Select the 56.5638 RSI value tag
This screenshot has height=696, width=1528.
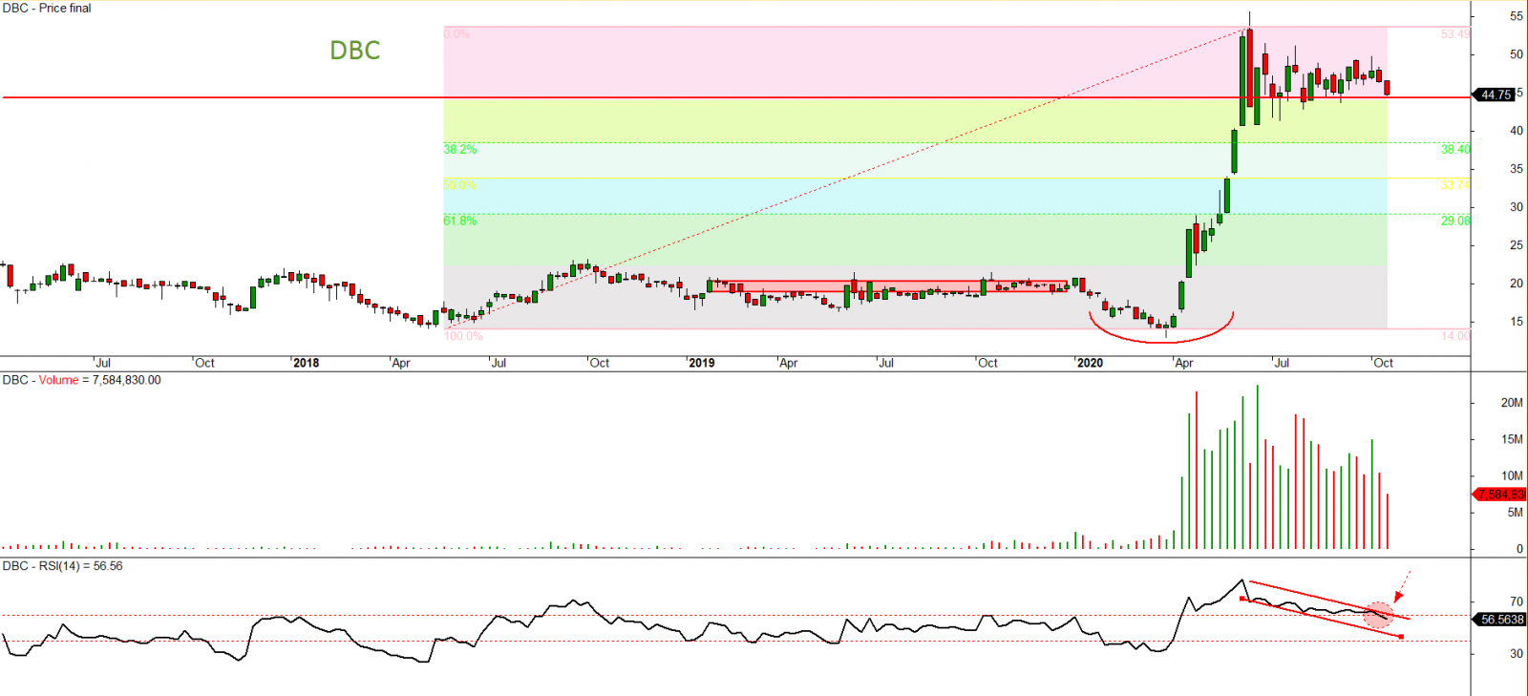click(1501, 620)
